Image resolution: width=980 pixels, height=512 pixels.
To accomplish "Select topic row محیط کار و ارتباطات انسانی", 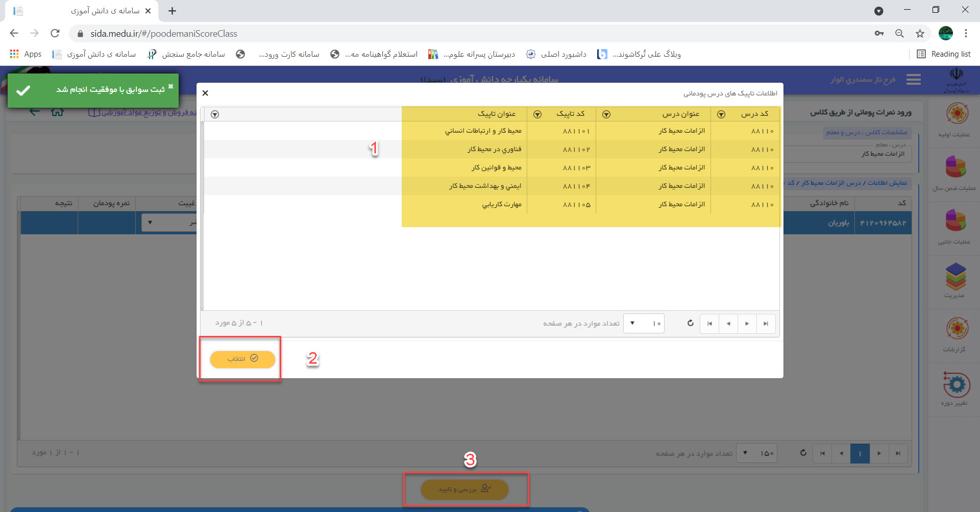I will tap(483, 131).
